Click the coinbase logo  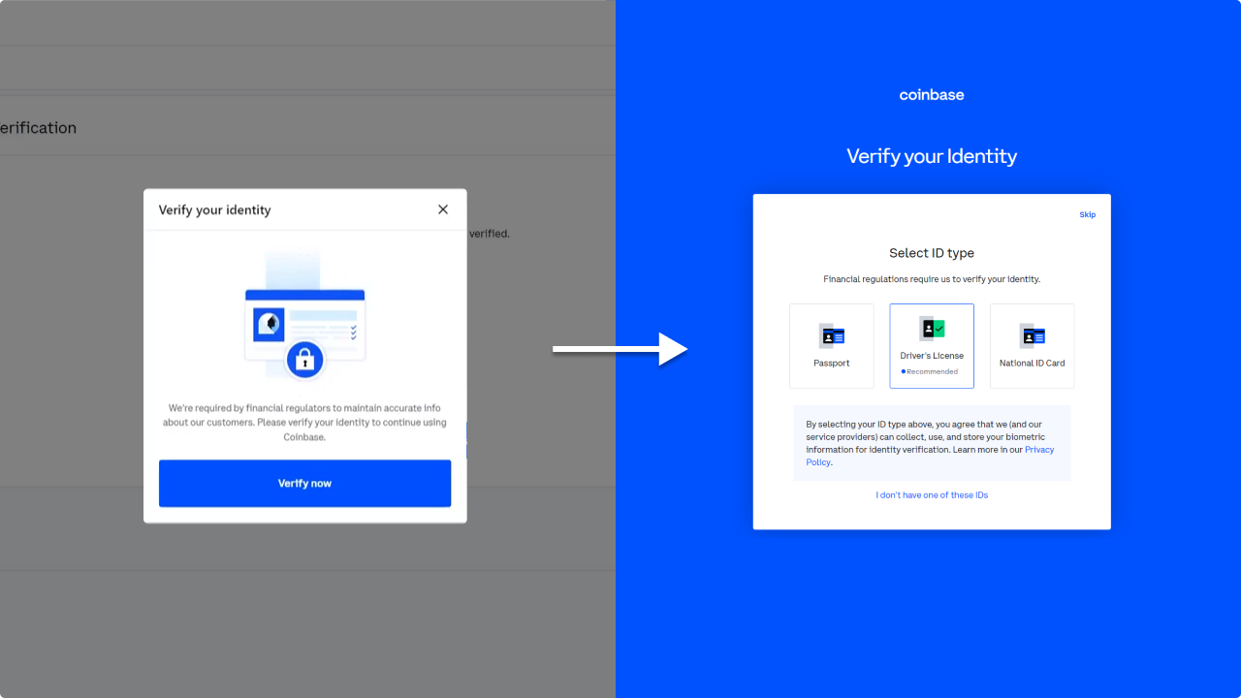tap(932, 95)
